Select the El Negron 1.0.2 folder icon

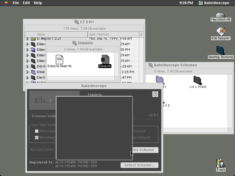pyautogui.click(x=33, y=39)
